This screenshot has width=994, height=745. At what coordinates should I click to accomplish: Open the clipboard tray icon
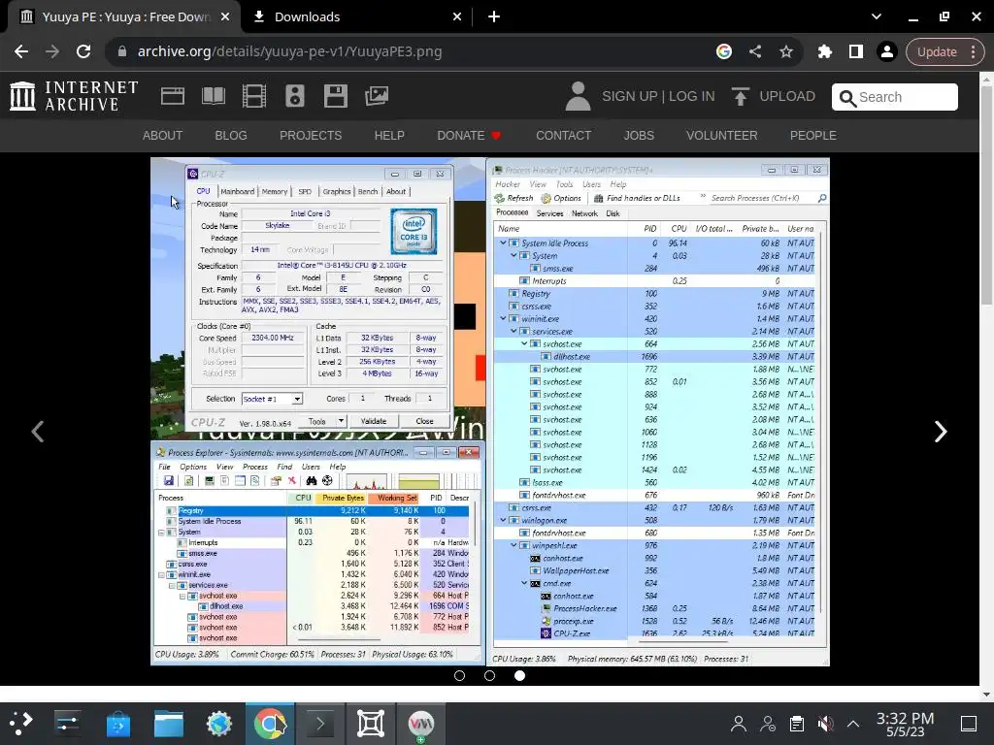(797, 723)
